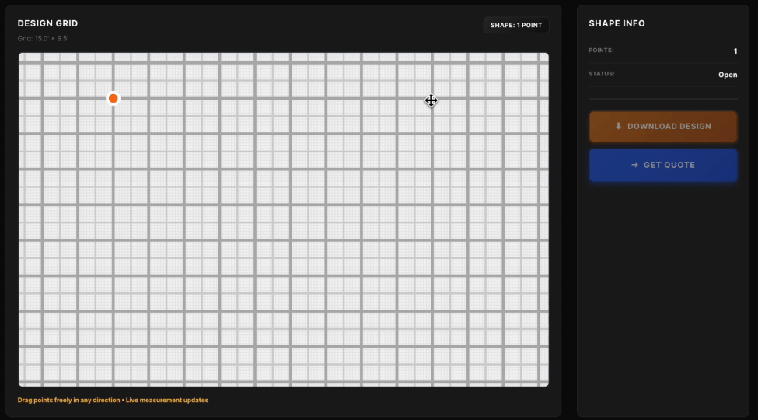Click the grid dimensions label 15.0' × 9.5'
Viewport: 758px width, 420px height.
pyautogui.click(x=43, y=38)
